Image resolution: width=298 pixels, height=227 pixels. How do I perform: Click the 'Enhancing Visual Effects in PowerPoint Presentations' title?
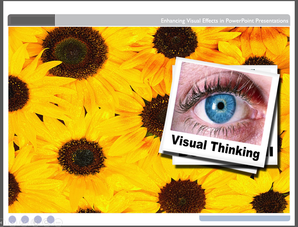click(x=224, y=21)
